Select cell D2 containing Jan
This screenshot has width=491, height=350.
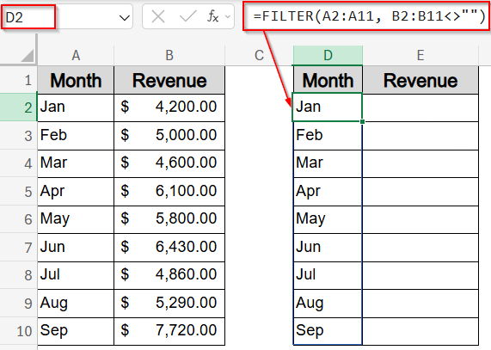(x=328, y=107)
